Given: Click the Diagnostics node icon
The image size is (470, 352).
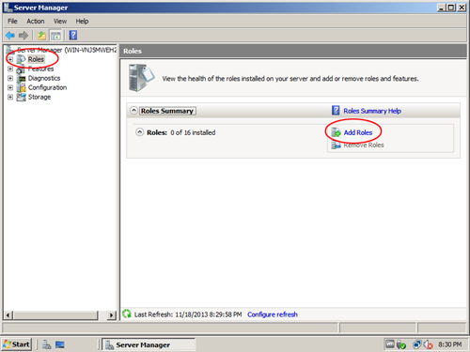Looking at the screenshot, I should point(22,78).
